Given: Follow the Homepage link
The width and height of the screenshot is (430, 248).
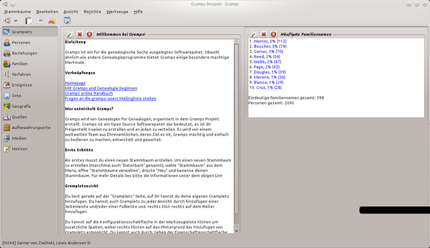Looking at the screenshot, I should pos(75,83).
